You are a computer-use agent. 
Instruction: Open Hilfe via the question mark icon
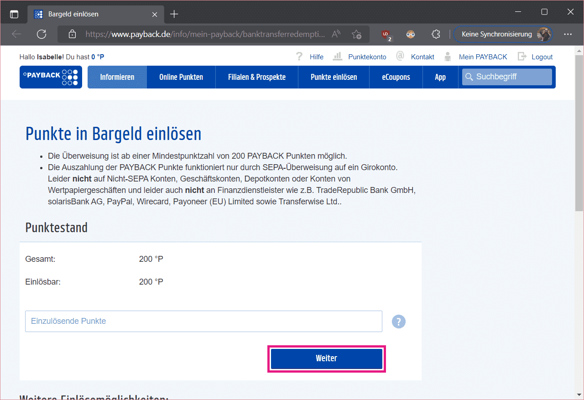coord(299,57)
